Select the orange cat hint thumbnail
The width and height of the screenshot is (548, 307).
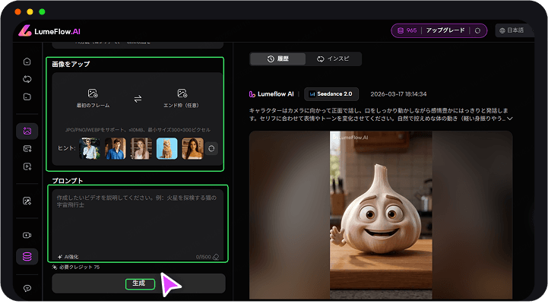166,148
